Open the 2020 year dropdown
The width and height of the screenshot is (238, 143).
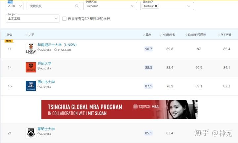15,6
